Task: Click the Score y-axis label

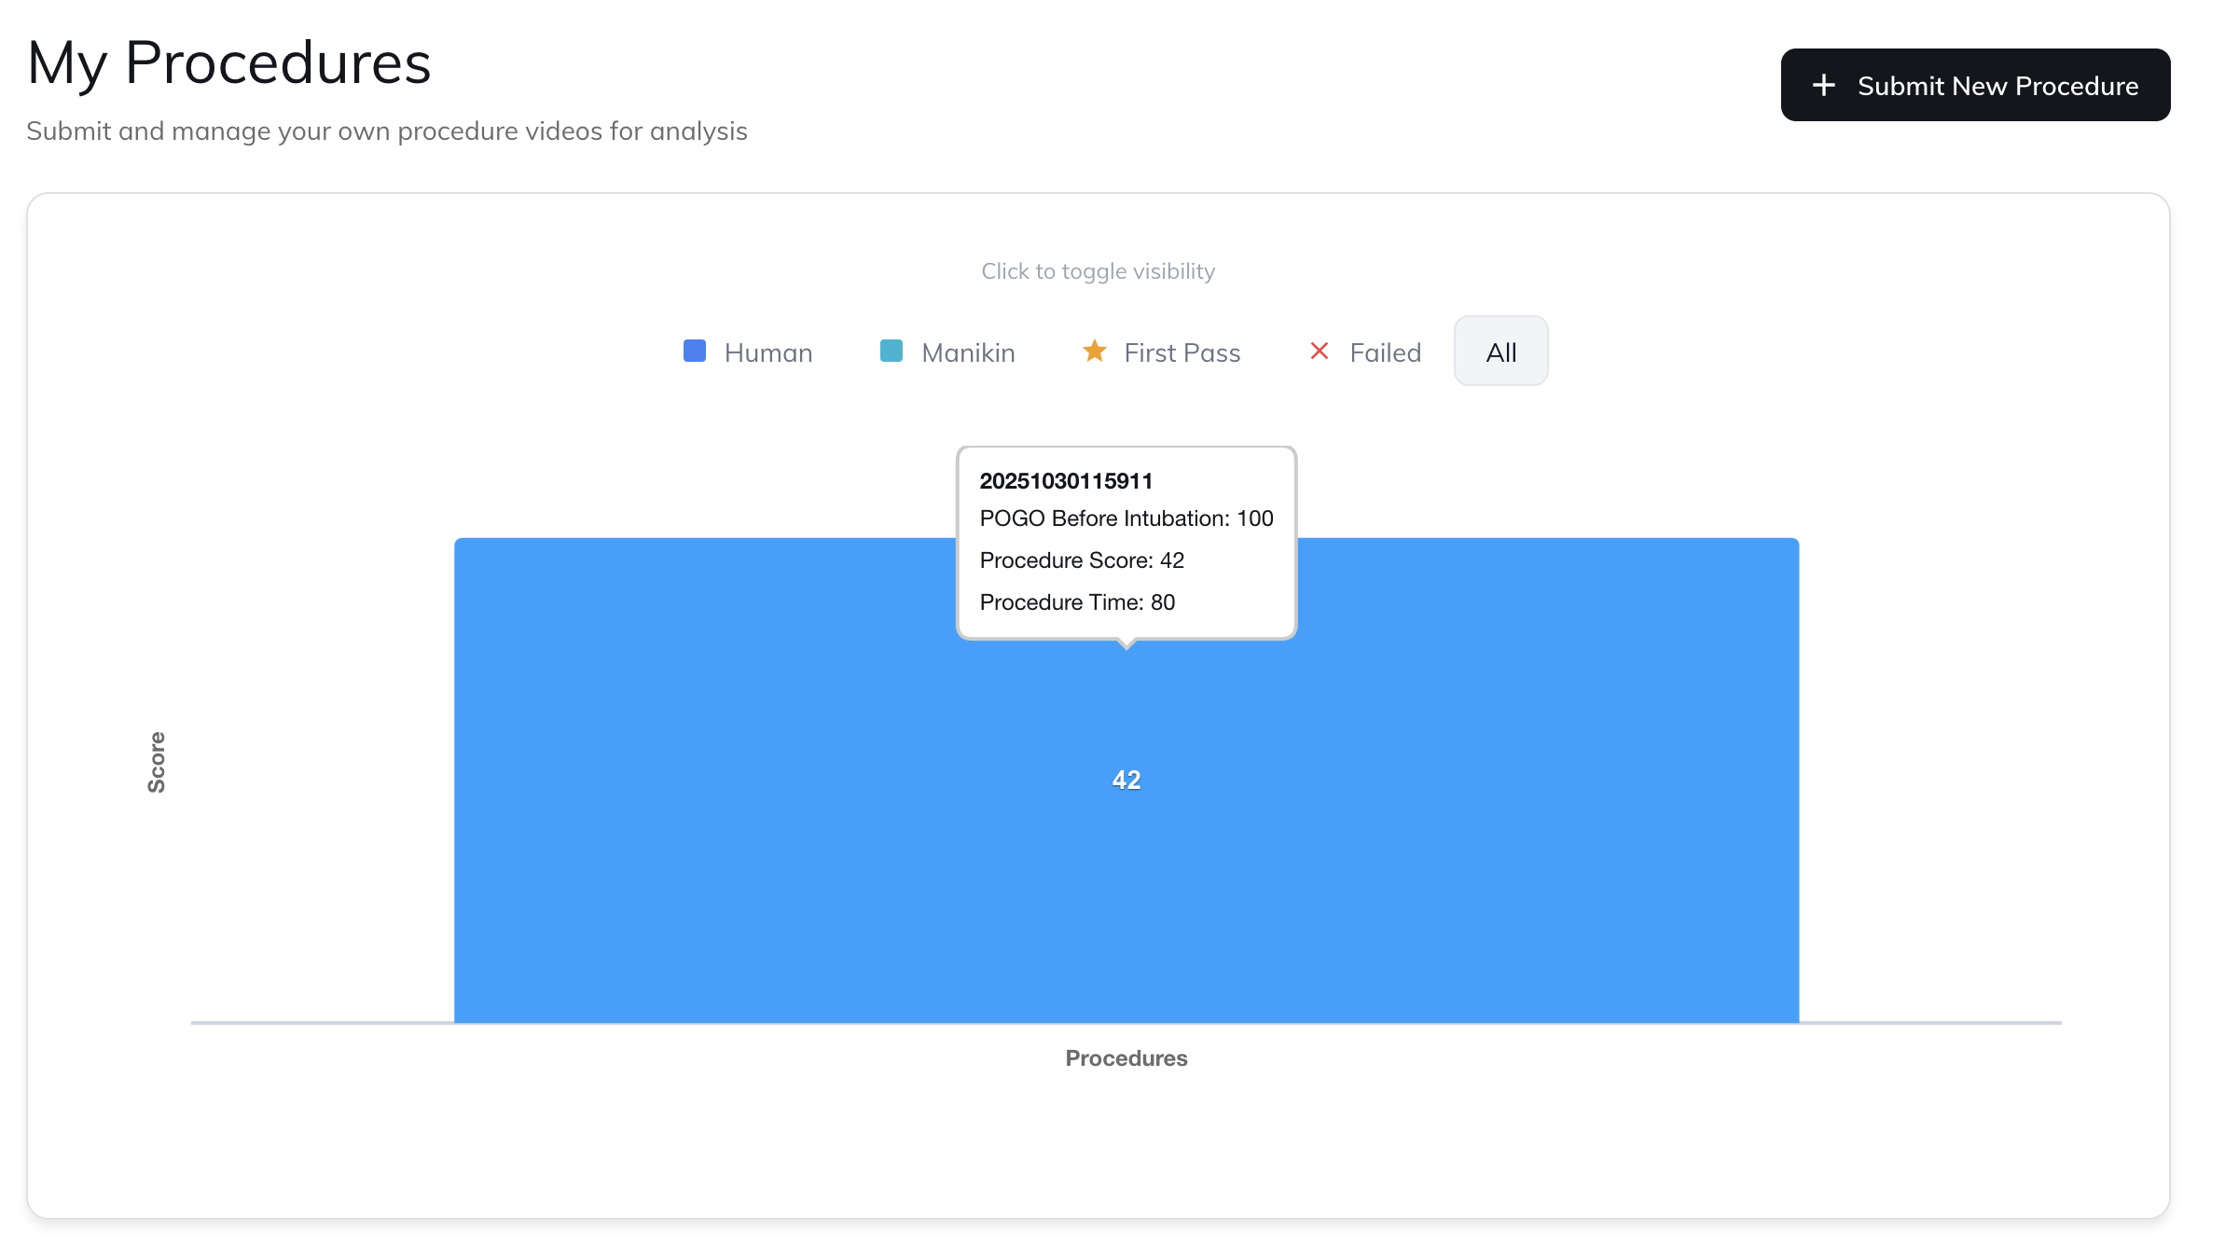Action: point(157,762)
